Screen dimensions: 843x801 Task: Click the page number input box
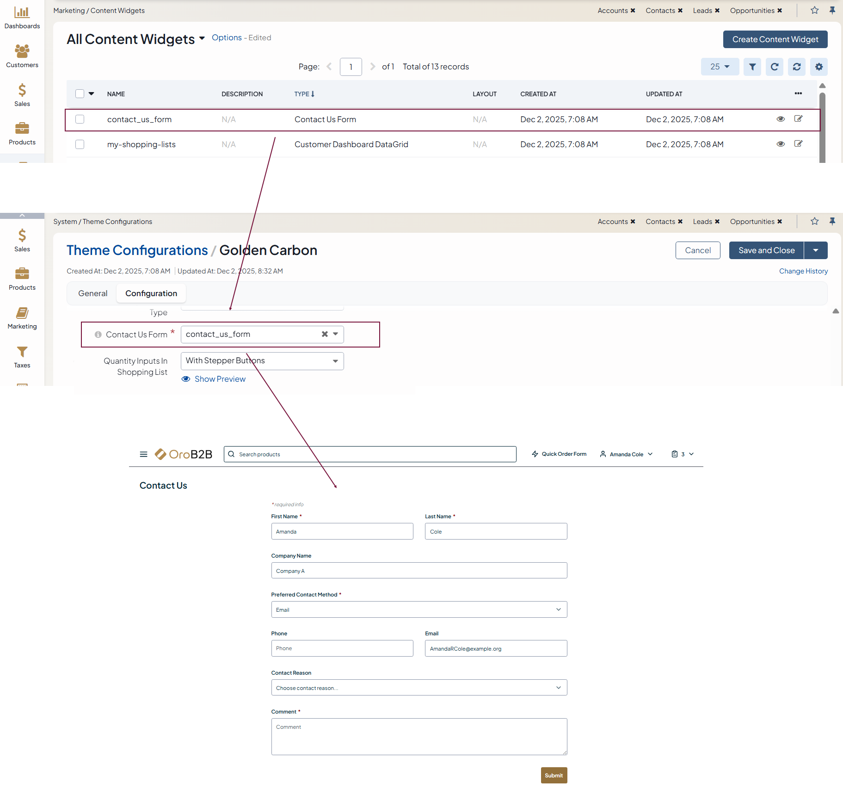[351, 67]
